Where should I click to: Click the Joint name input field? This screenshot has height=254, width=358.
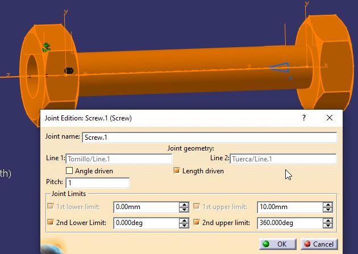(209, 138)
